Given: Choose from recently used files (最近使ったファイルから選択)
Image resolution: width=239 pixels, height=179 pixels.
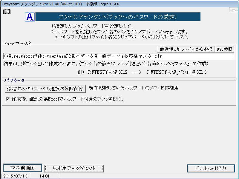Looking at the screenshot, I should 186,49.
